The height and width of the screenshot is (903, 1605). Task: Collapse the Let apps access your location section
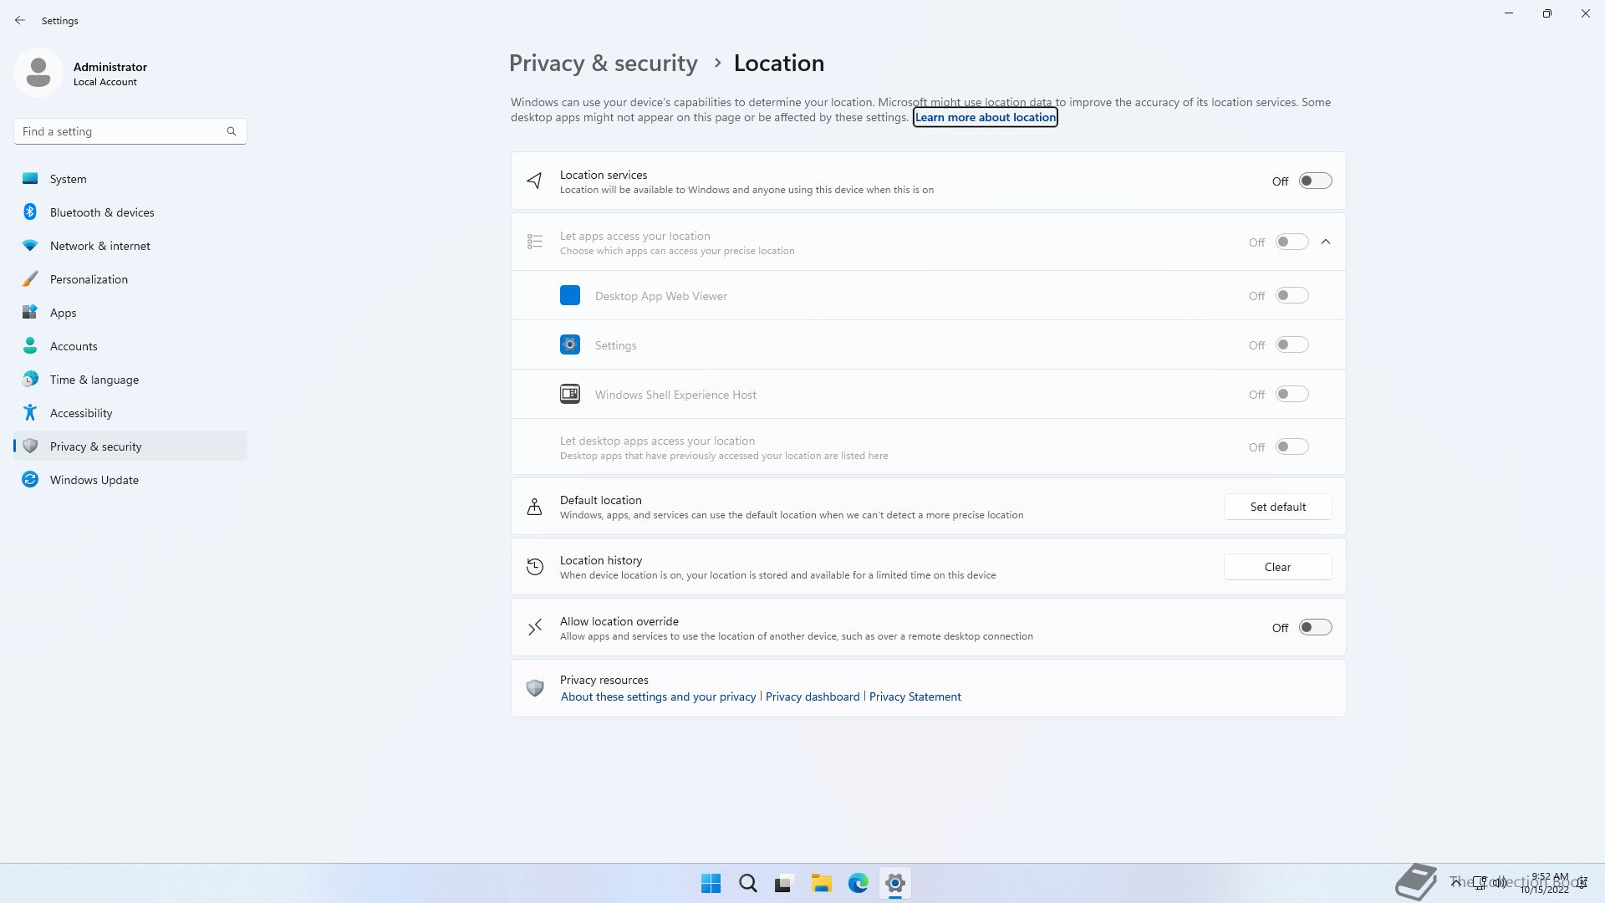1326,242
